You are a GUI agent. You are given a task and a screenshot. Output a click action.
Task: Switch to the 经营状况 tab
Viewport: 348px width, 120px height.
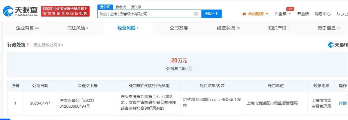[229, 28]
